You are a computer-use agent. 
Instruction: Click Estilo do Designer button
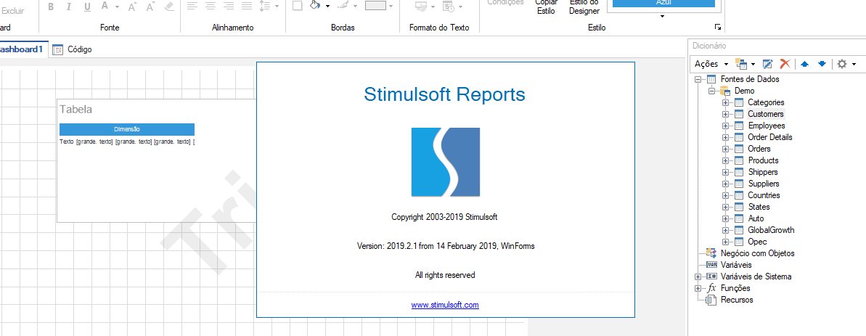pyautogui.click(x=584, y=7)
